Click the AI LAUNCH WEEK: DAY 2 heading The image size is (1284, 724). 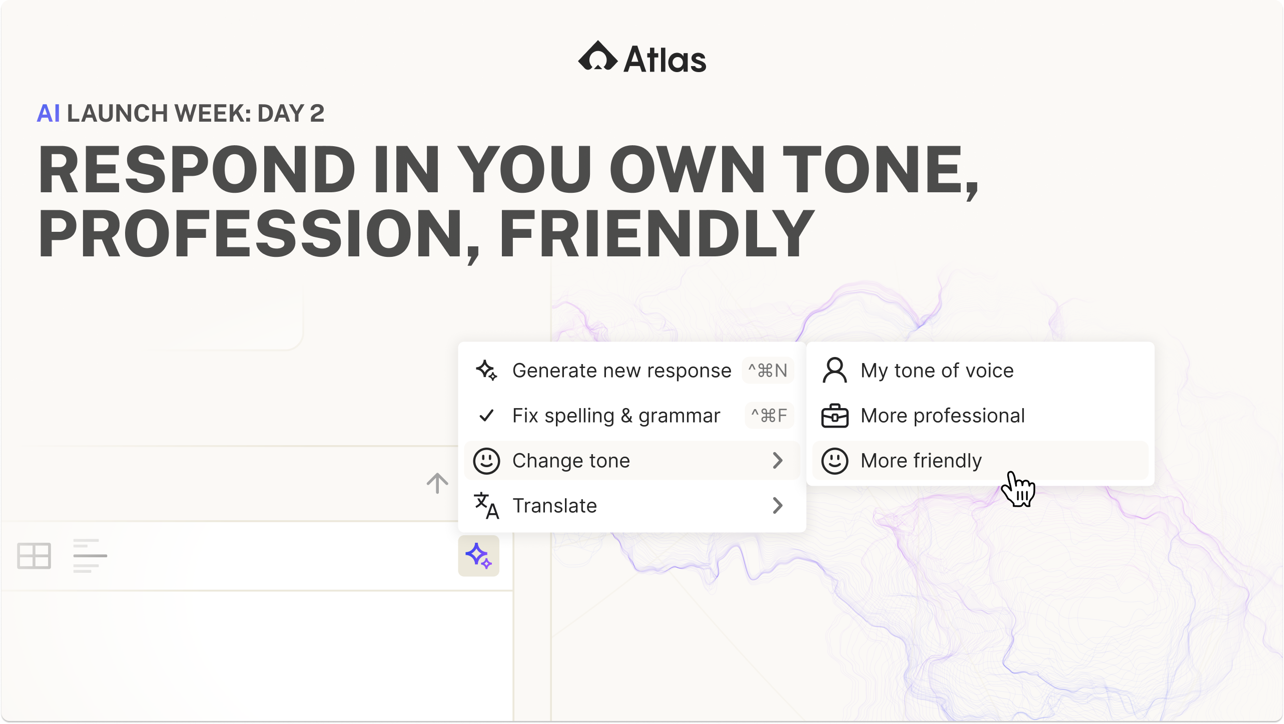tap(181, 113)
